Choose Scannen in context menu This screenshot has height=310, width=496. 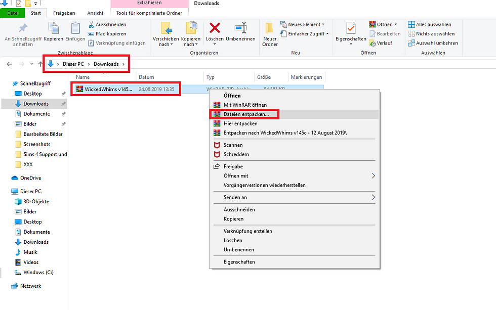(233, 145)
